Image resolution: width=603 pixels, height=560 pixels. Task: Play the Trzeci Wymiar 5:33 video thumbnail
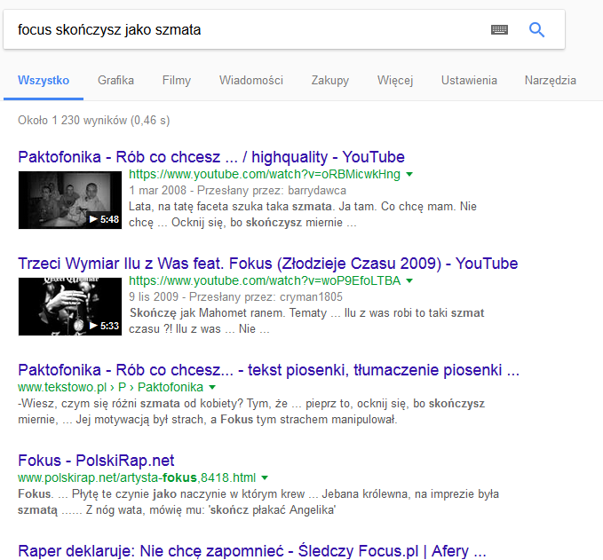tap(70, 307)
